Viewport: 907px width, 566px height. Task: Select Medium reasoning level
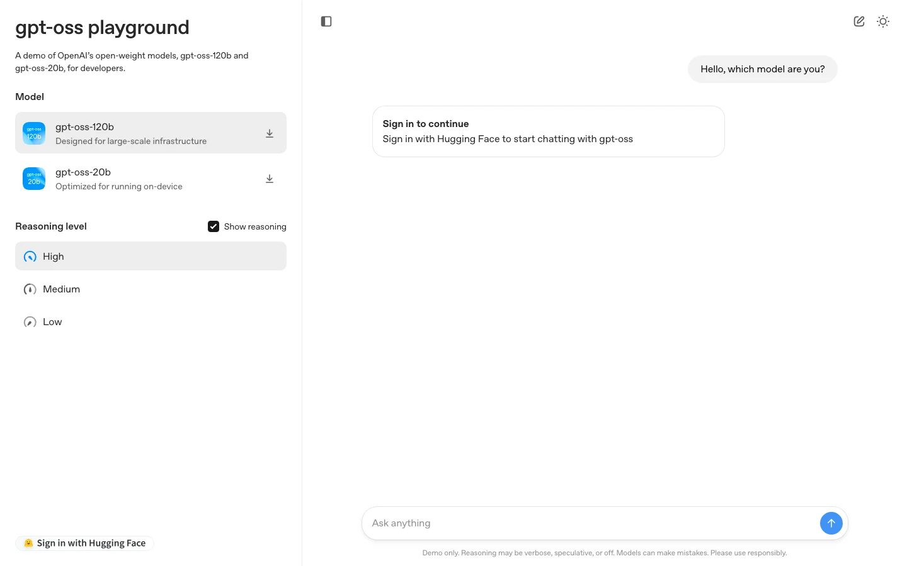(151, 289)
